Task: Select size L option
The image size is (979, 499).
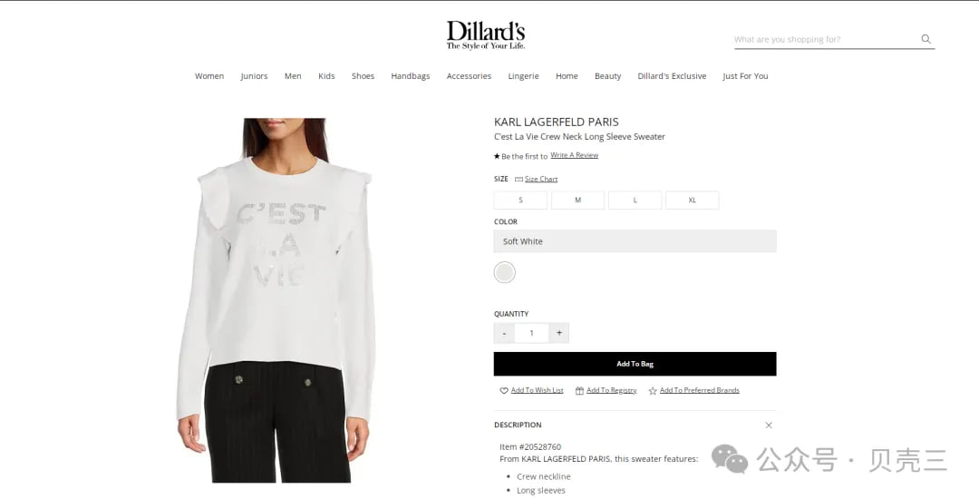Action: 635,200
